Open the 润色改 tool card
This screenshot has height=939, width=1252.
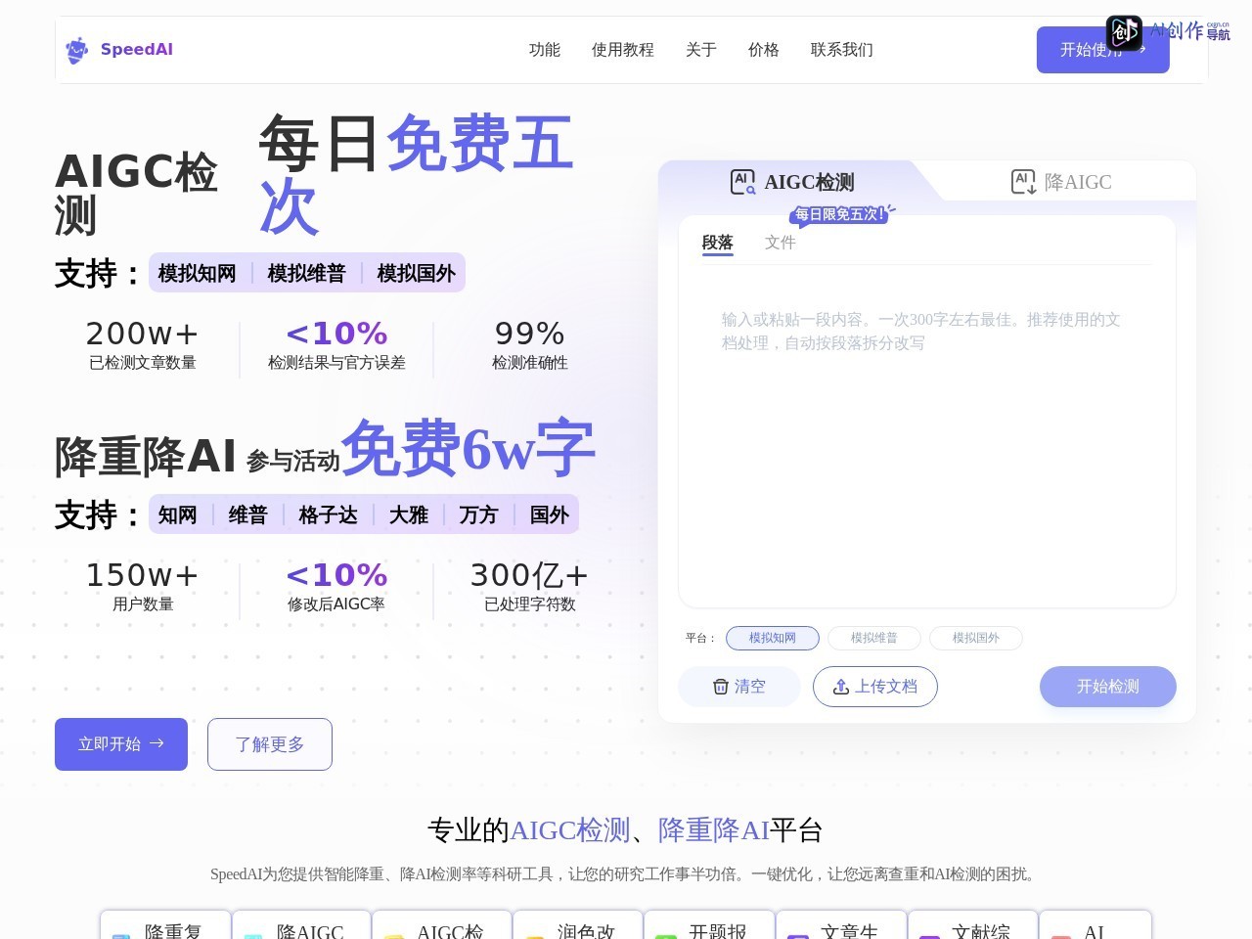(x=578, y=925)
